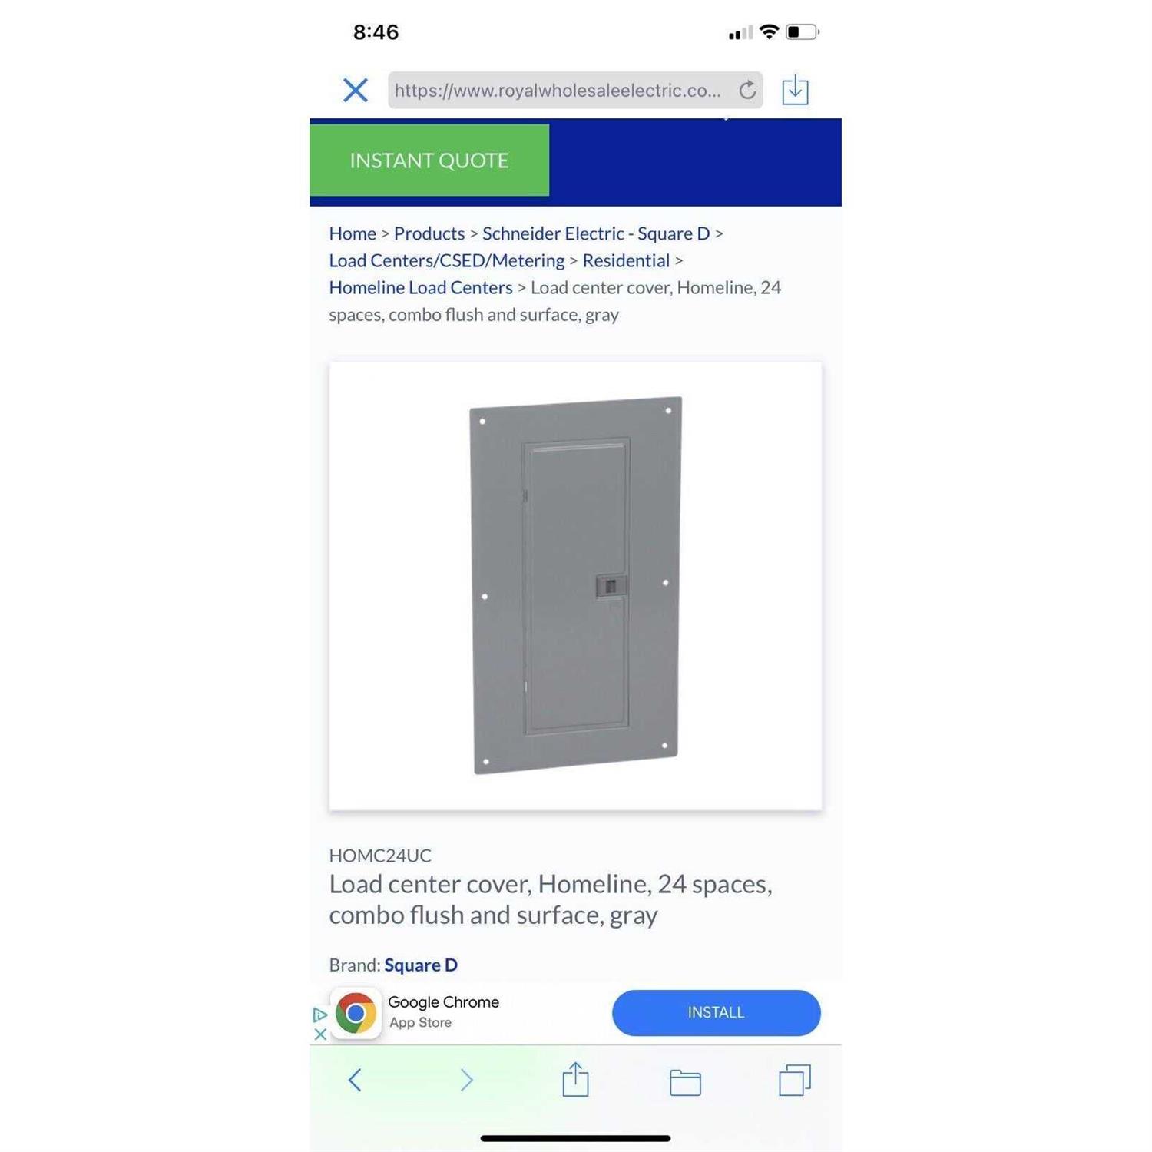Open the Google Chrome app icon ad
This screenshot has width=1152, height=1152.
[x=356, y=1013]
